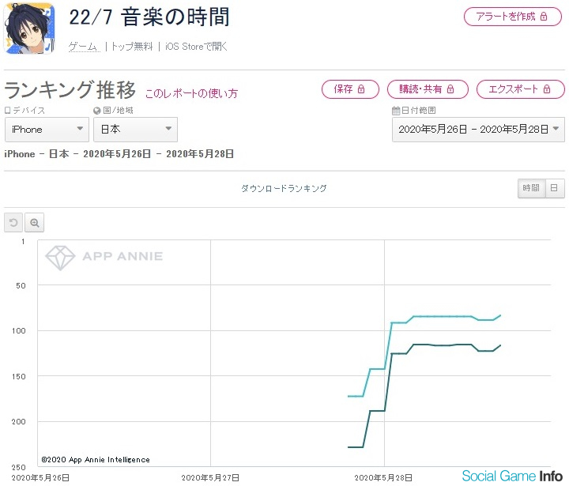Switch chart to 時間 hourly view
569x486 pixels.
[530, 188]
